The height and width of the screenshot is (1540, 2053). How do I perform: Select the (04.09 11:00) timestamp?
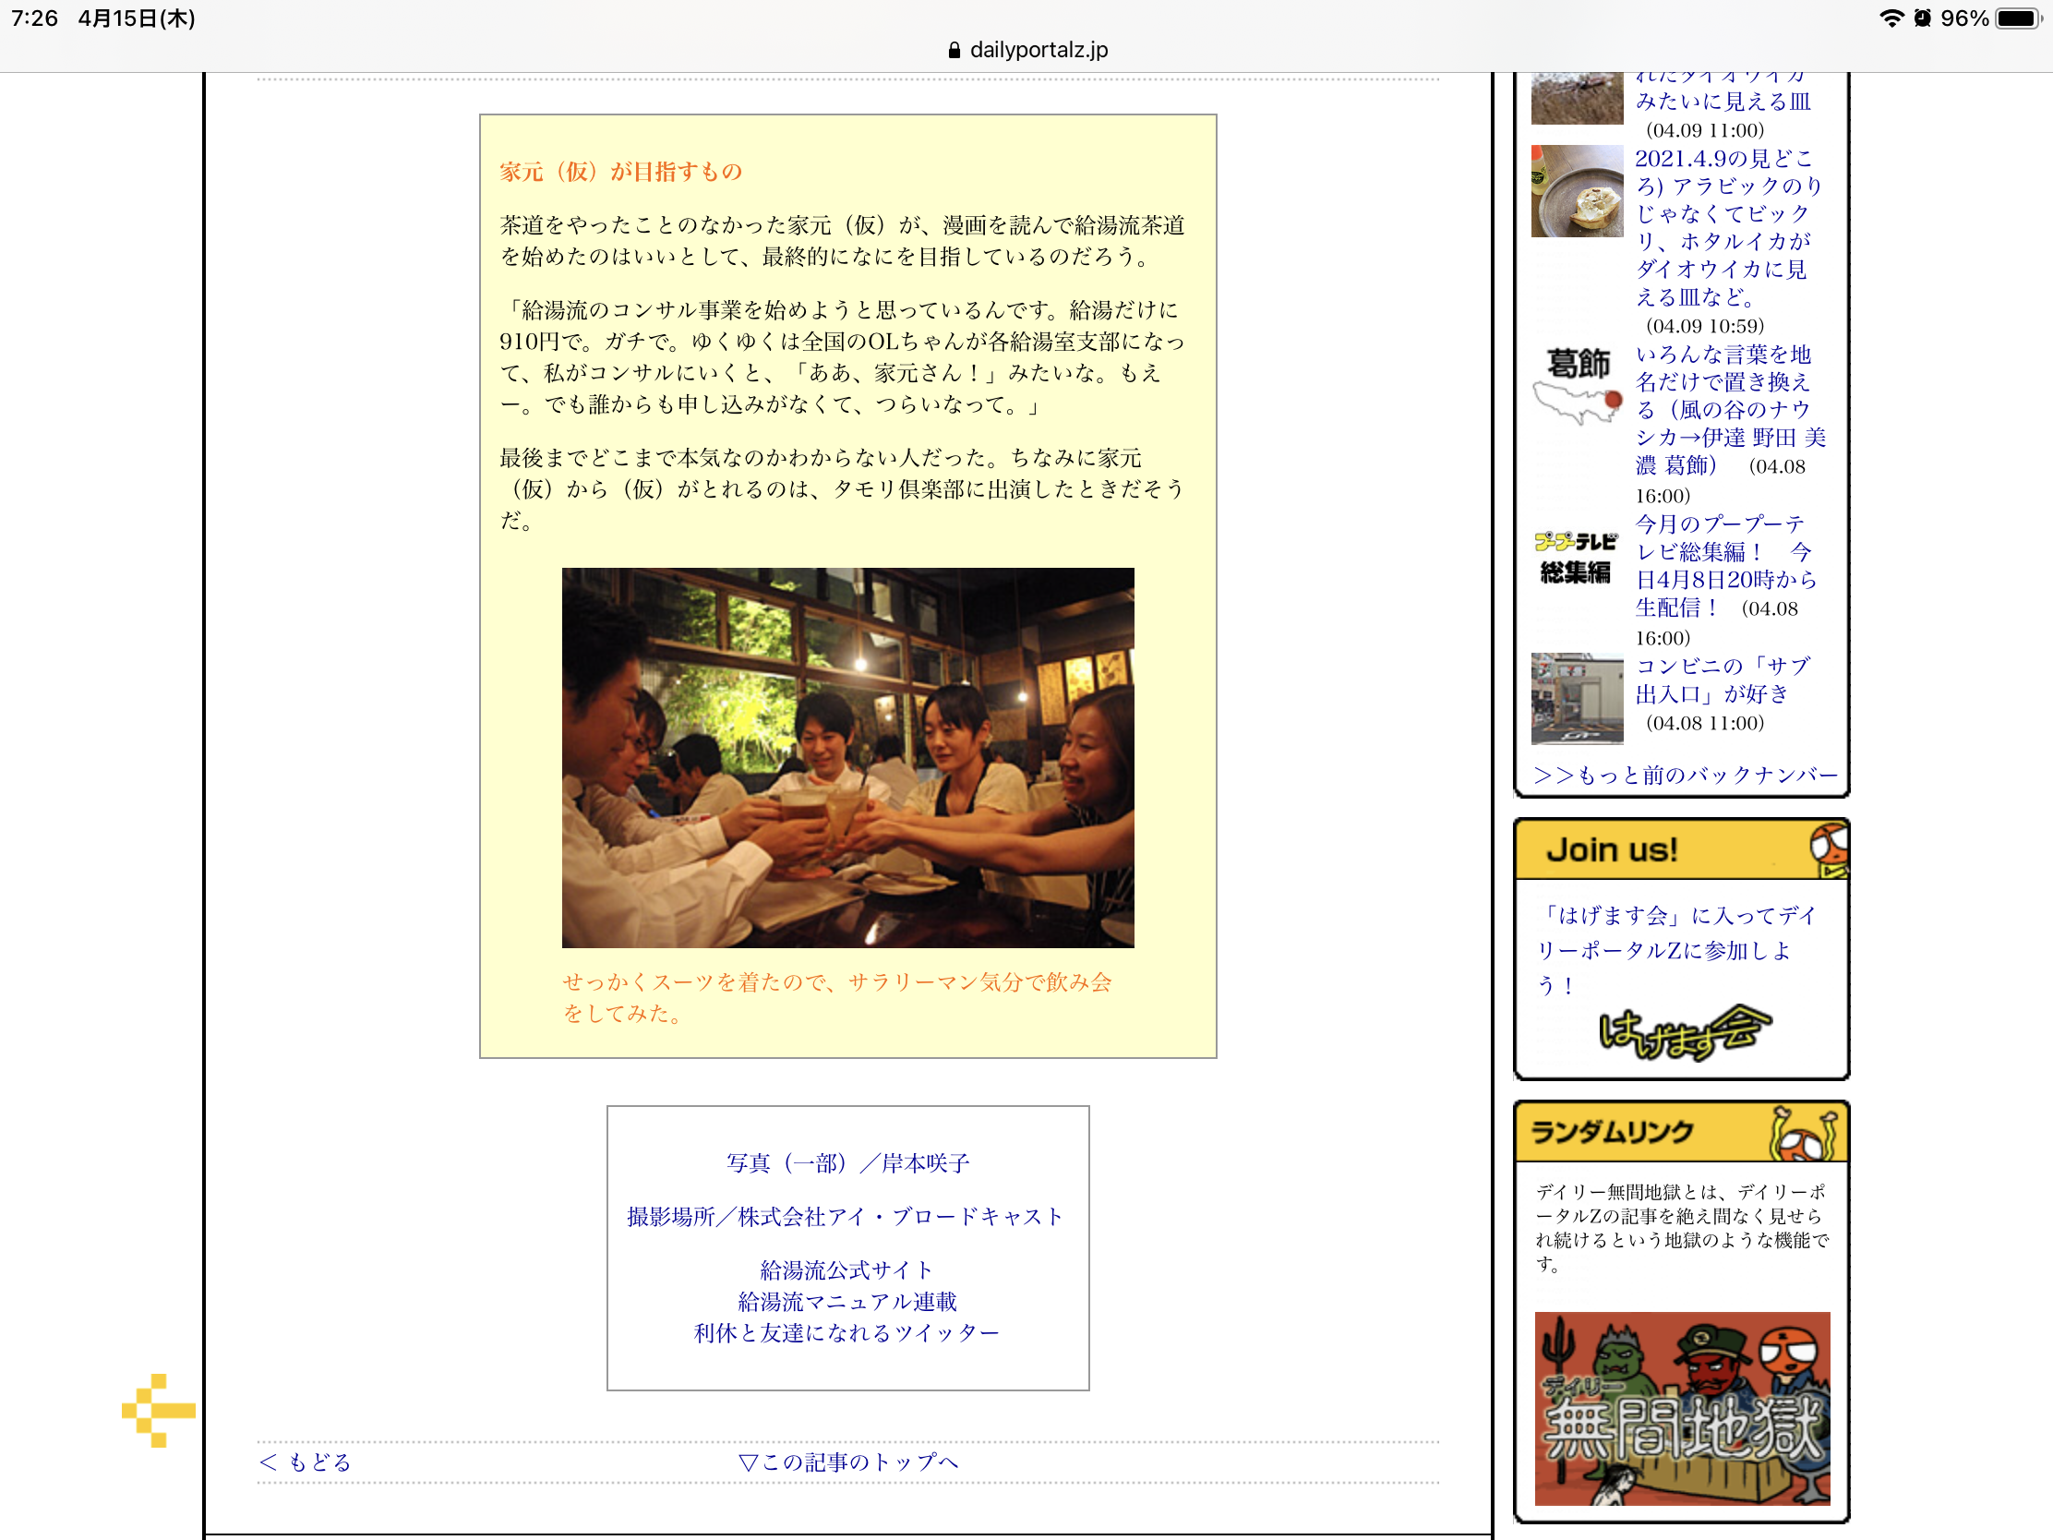[1704, 130]
